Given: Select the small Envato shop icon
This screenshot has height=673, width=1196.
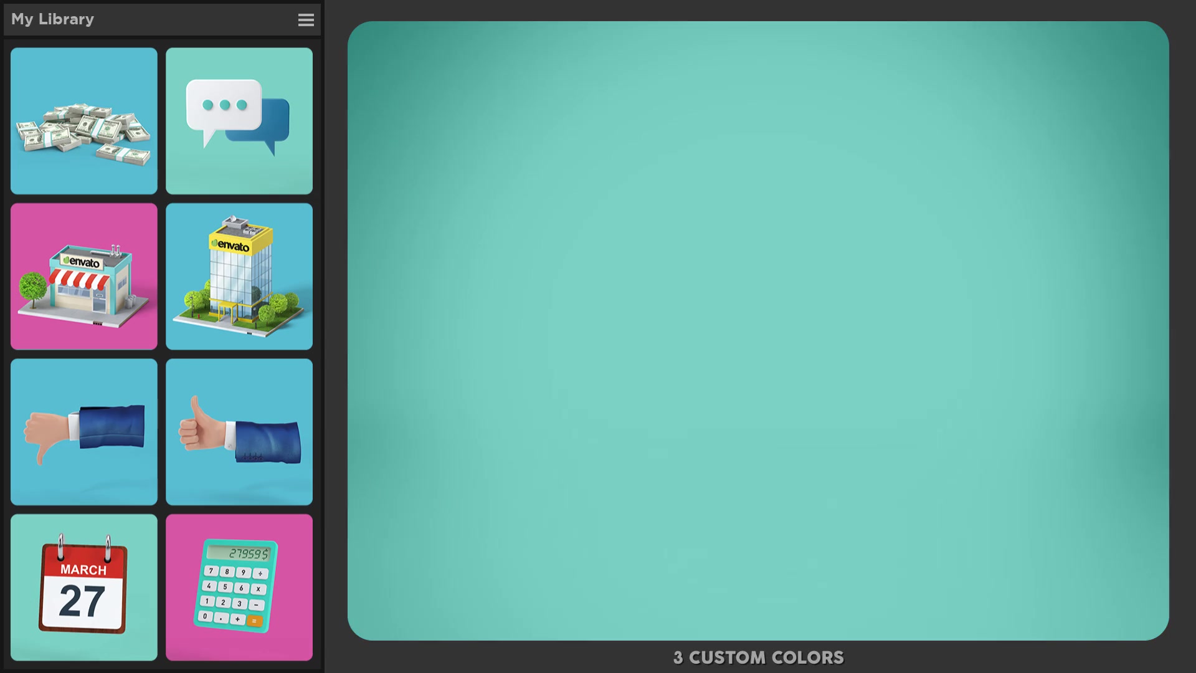Looking at the screenshot, I should (84, 277).
